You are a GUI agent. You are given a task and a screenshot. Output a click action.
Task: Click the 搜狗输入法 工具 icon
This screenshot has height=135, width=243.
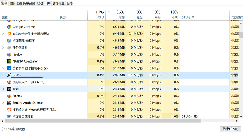(x=9, y=82)
